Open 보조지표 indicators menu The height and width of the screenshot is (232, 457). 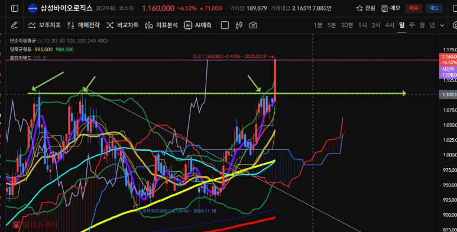point(44,25)
